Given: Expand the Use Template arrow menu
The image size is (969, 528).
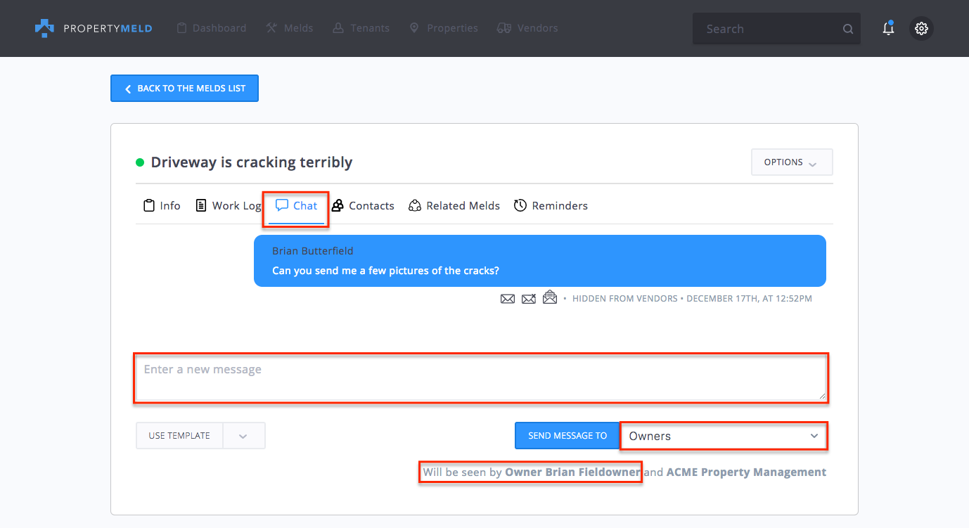Looking at the screenshot, I should [243, 436].
